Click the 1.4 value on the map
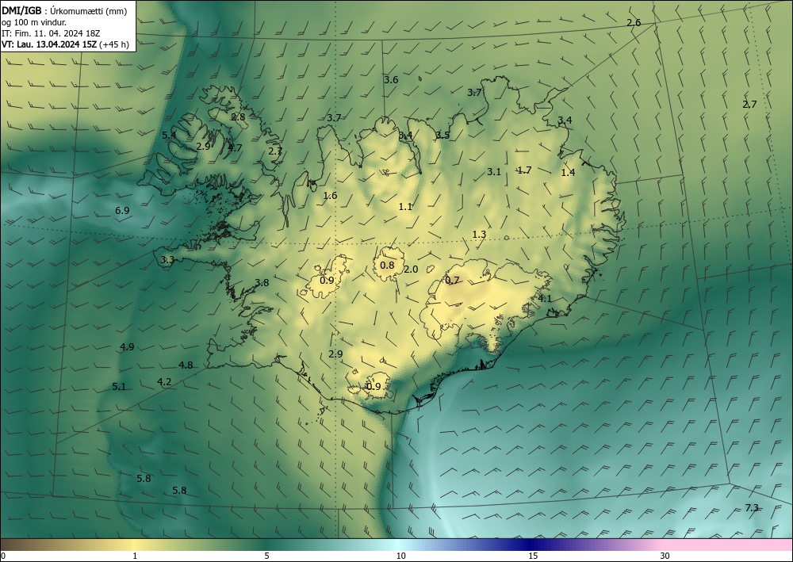793x562 pixels. click(x=568, y=172)
